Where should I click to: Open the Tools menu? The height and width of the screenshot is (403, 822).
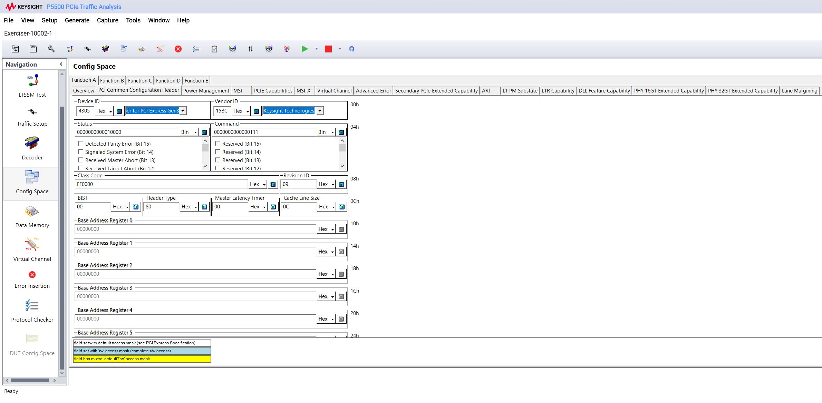click(133, 20)
